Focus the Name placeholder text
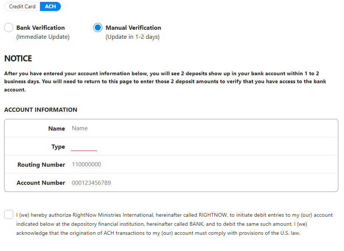 click(80, 128)
